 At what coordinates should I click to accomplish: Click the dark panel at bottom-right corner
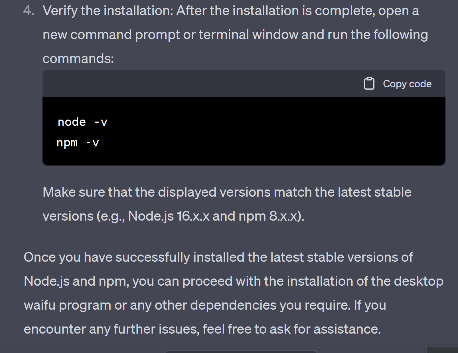click(x=442, y=350)
